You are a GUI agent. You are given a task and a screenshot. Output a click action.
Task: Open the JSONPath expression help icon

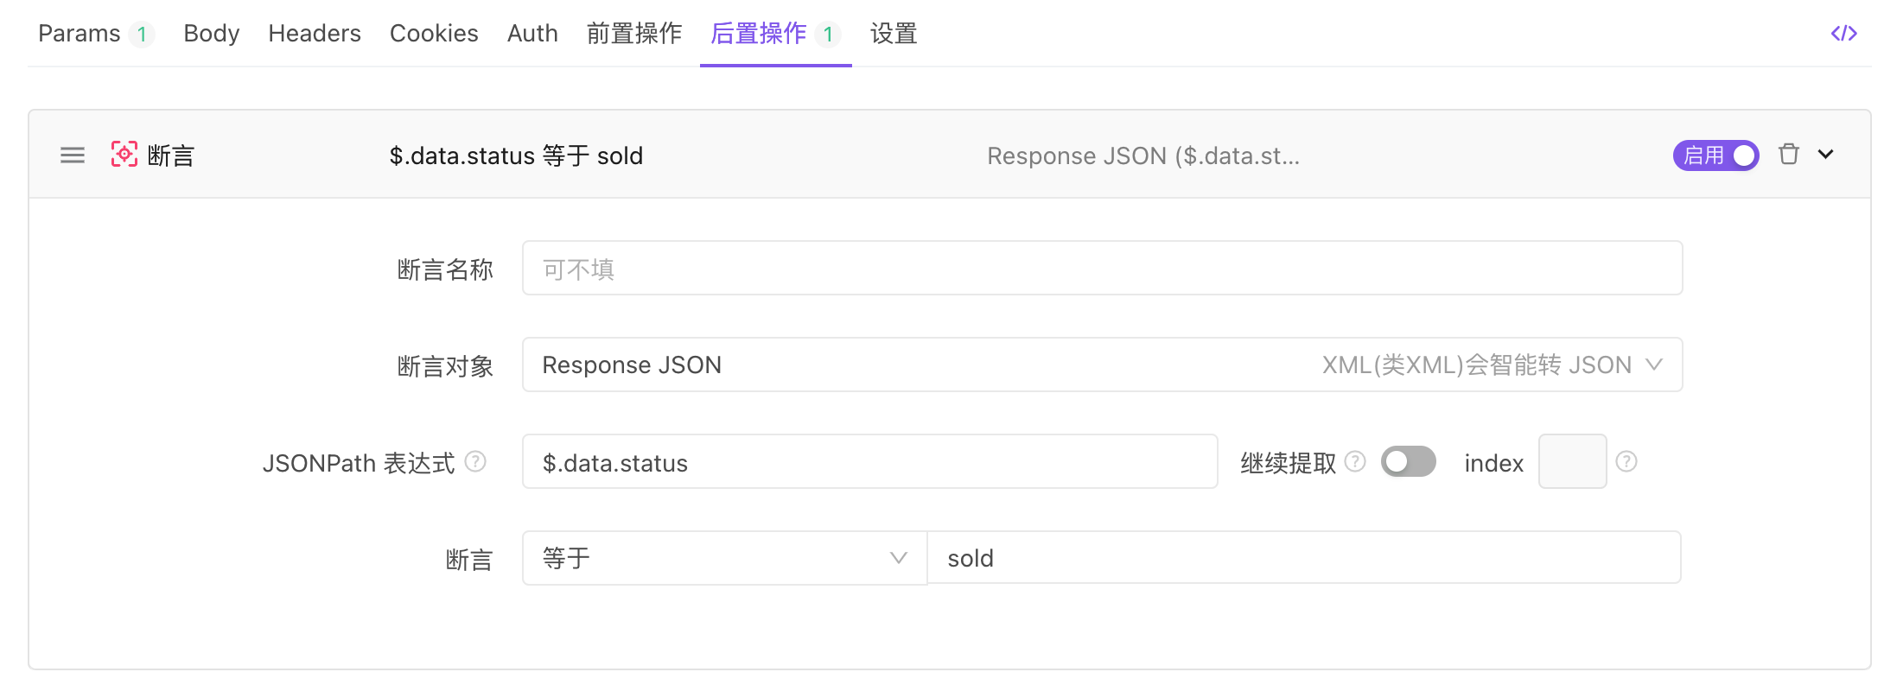475,462
